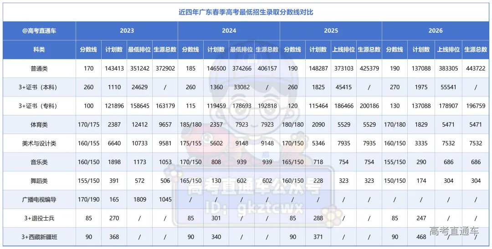Click the 科类 header cell
This screenshot has height=249, width=492.
pos(39,50)
